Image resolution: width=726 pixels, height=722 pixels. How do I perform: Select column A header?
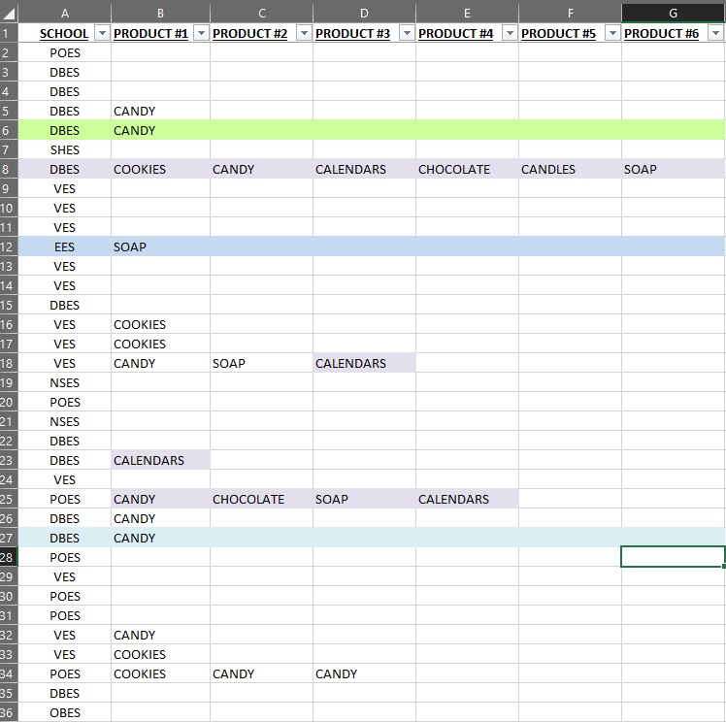pos(65,14)
